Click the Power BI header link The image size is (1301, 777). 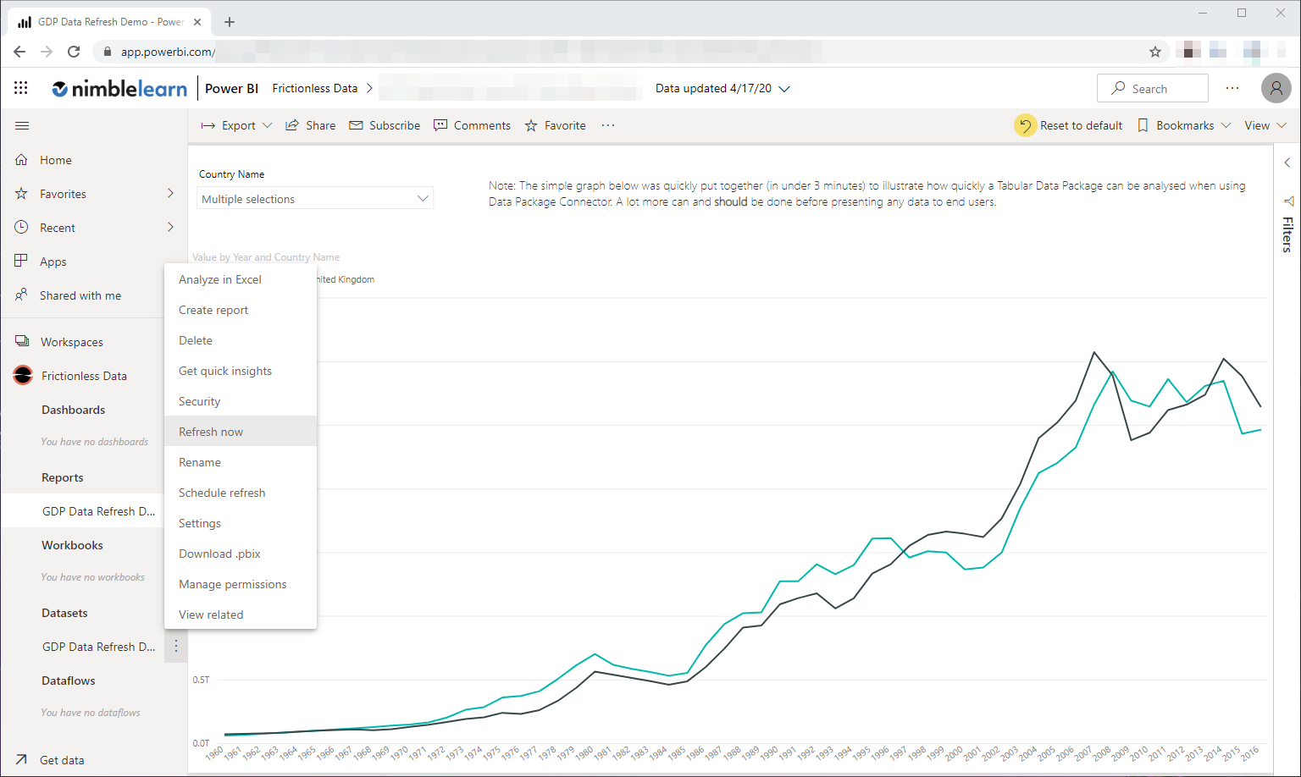click(231, 88)
